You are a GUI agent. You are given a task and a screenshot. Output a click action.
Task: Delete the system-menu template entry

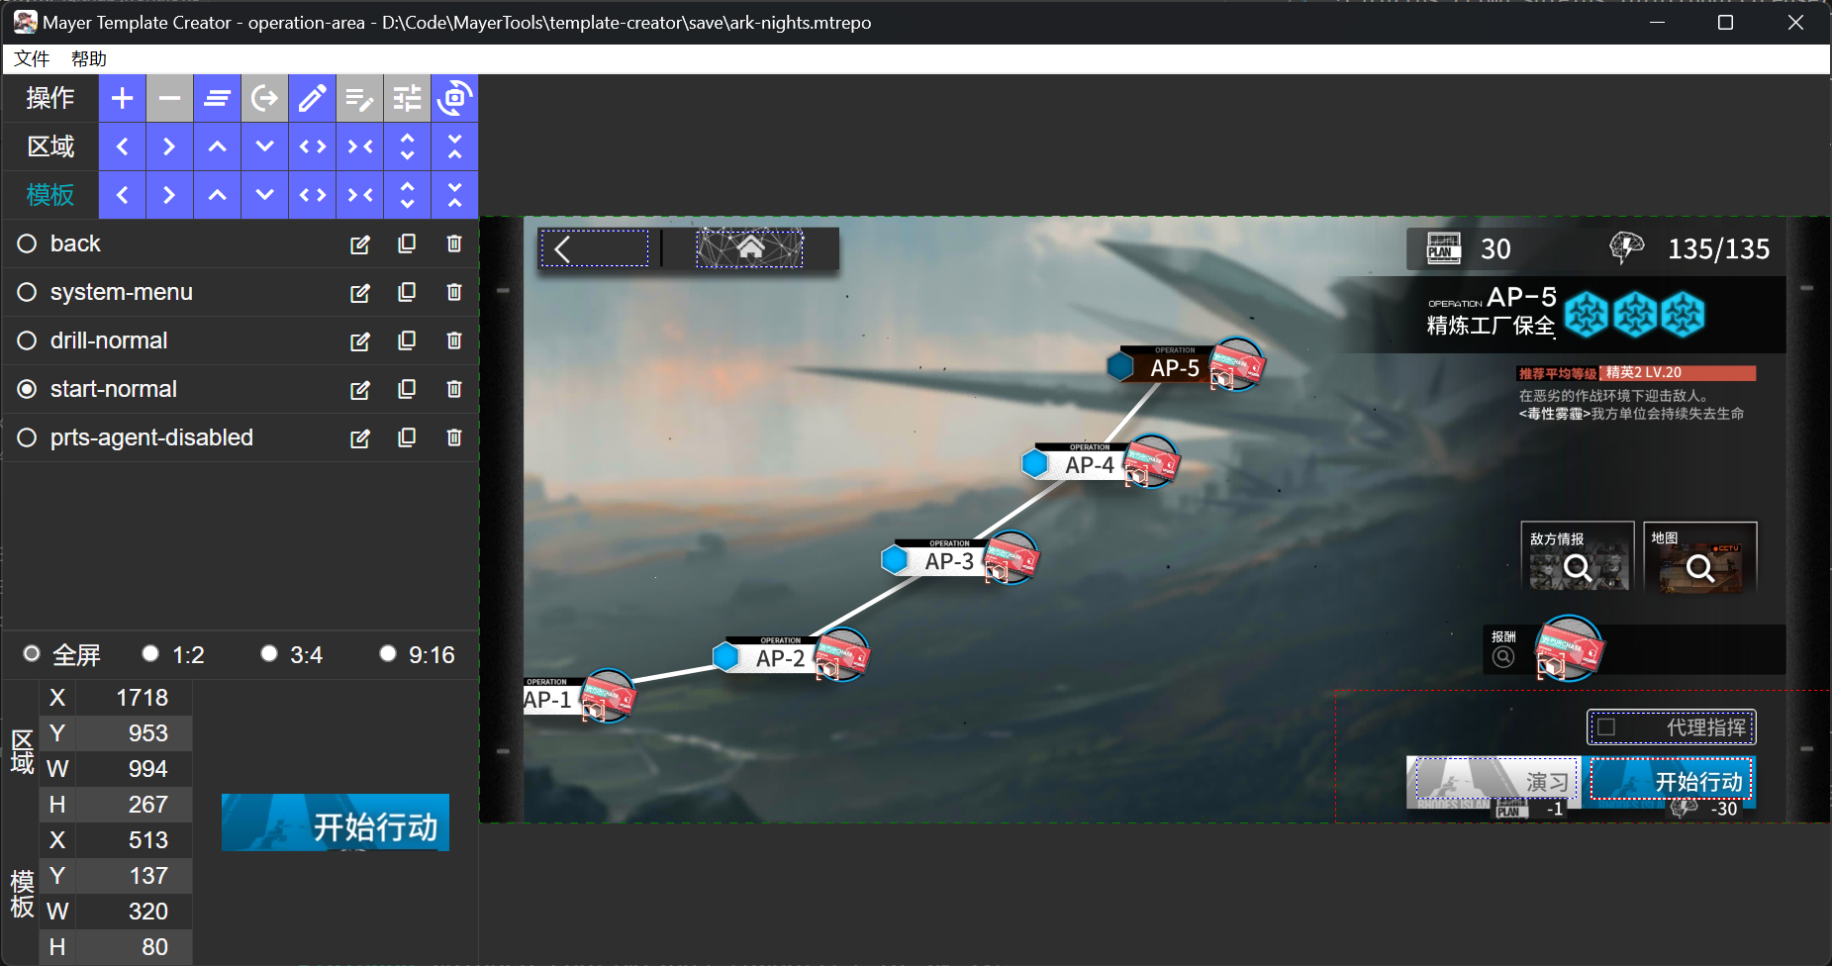click(x=454, y=292)
